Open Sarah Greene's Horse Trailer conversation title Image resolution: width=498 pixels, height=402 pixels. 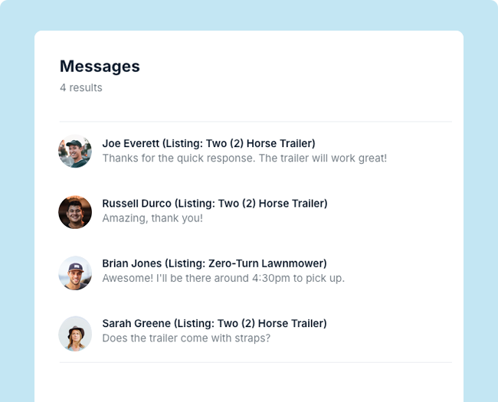click(215, 324)
